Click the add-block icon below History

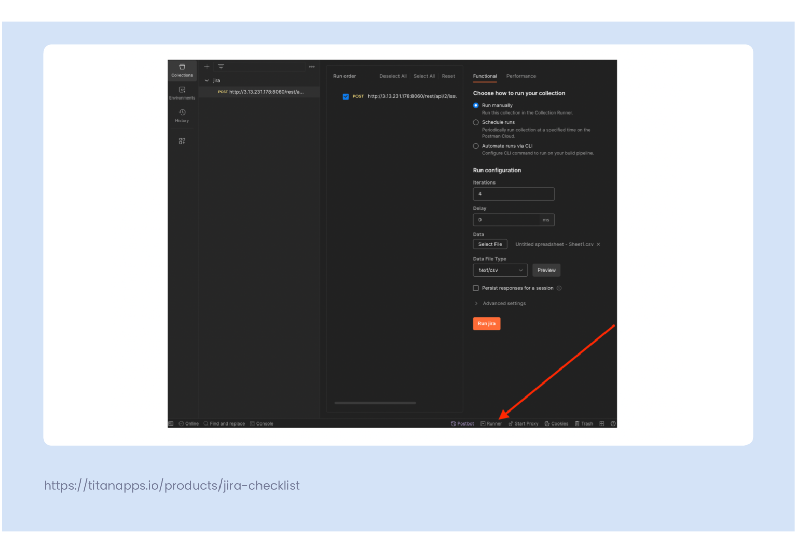[x=182, y=140]
